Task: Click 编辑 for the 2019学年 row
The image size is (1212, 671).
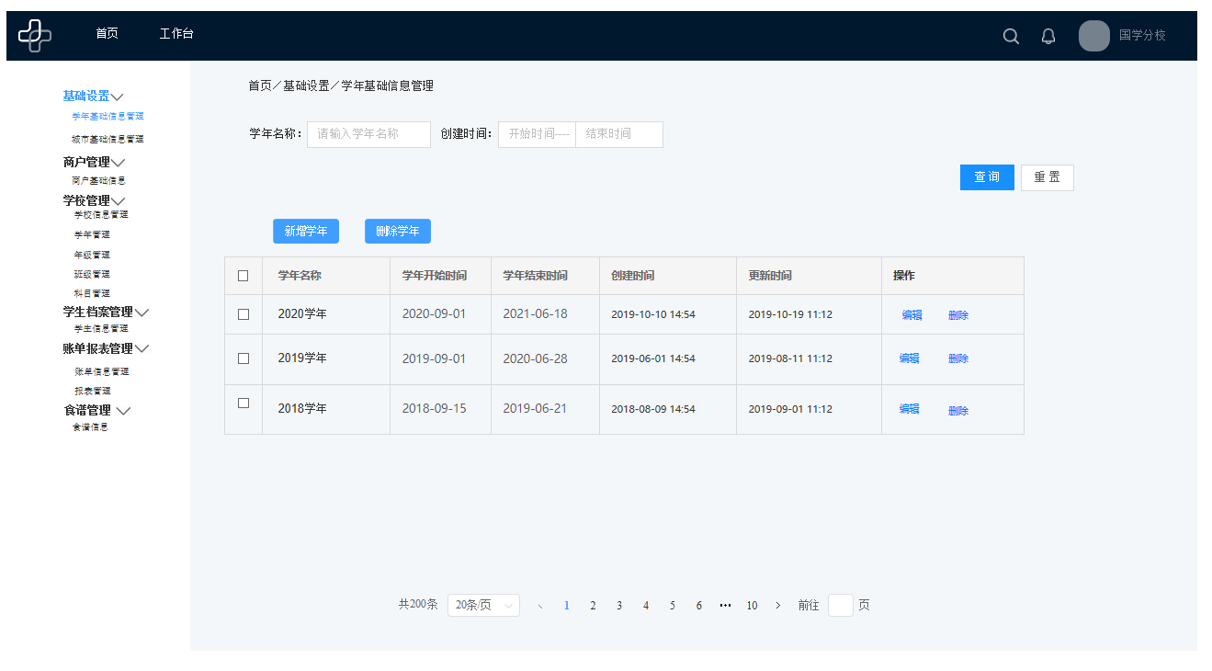Action: click(909, 358)
